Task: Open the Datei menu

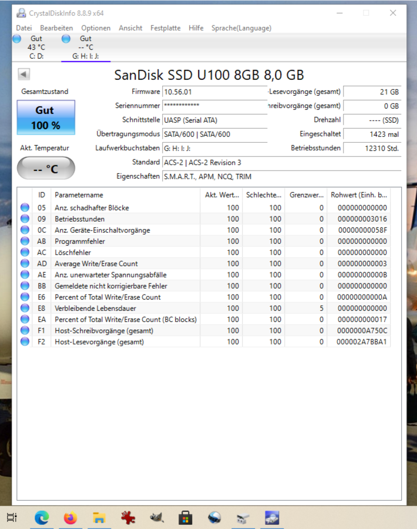Action: click(x=24, y=28)
